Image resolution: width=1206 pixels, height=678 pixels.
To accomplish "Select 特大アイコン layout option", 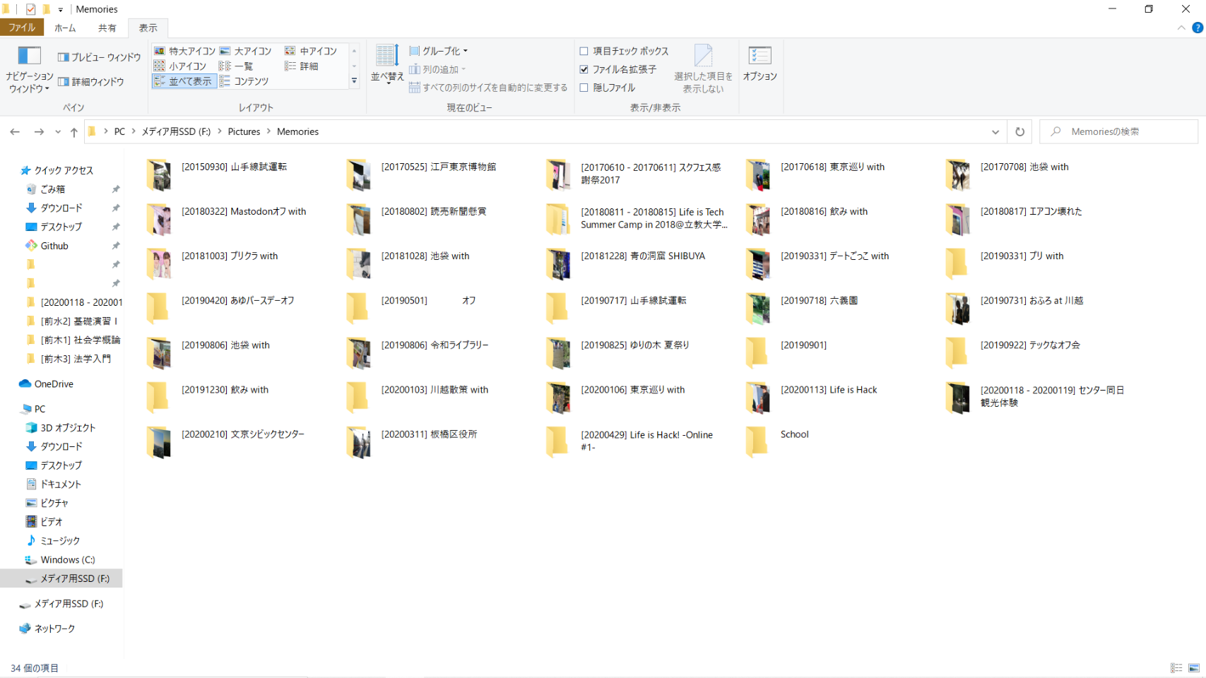I will tap(185, 51).
